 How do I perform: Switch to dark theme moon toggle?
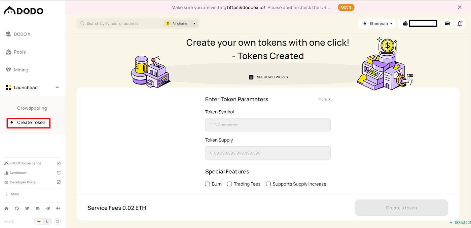point(47,221)
